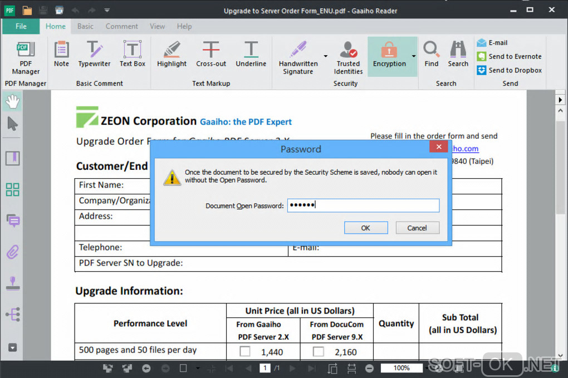Click Handwritten Signature tool
This screenshot has width=568, height=378.
[298, 57]
